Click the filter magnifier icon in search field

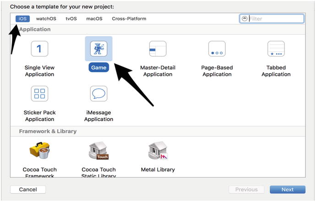tap(245, 19)
